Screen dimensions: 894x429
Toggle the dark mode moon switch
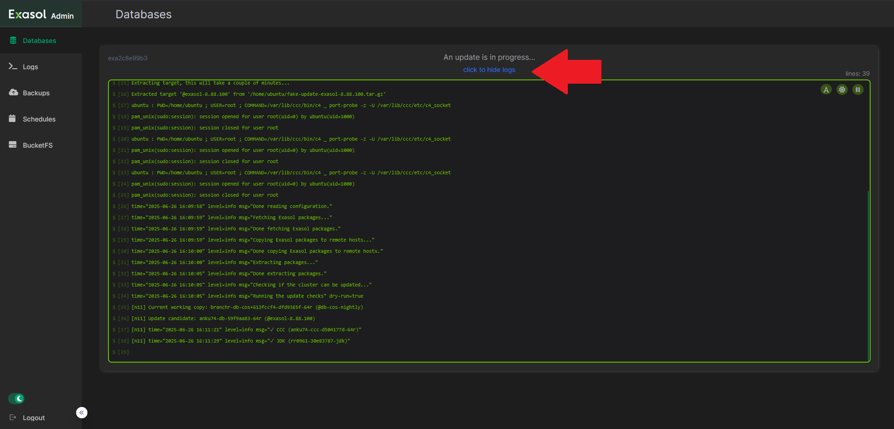pyautogui.click(x=16, y=399)
